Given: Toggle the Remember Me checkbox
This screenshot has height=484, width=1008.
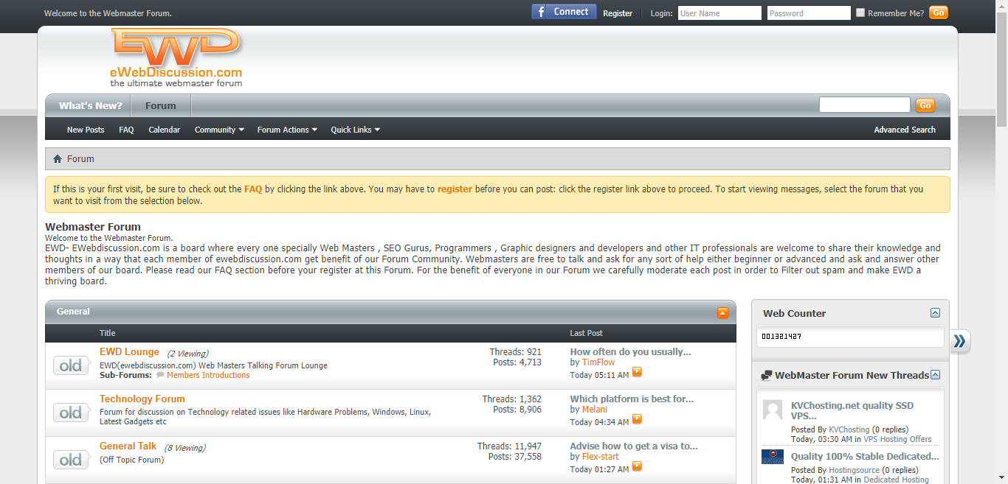Looking at the screenshot, I should tap(860, 13).
